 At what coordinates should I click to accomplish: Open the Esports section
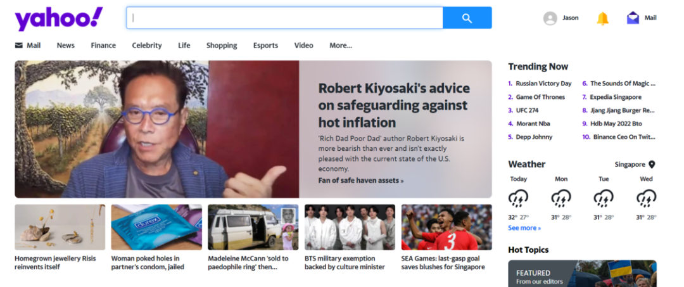[265, 46]
